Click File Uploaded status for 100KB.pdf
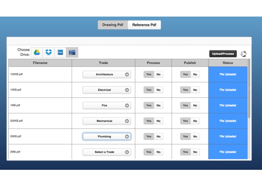 tap(228, 75)
